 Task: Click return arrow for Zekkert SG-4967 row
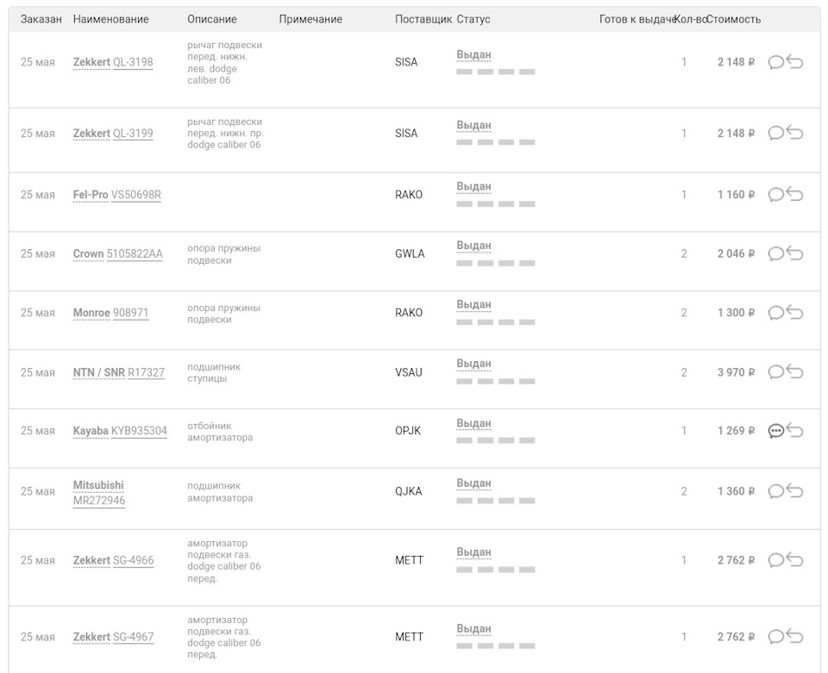795,637
